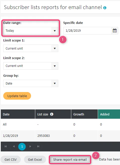Click the Added column header

(x=109, y=114)
